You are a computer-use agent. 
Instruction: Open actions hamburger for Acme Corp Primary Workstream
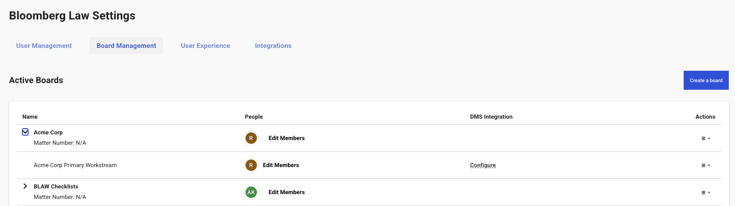(x=706, y=165)
